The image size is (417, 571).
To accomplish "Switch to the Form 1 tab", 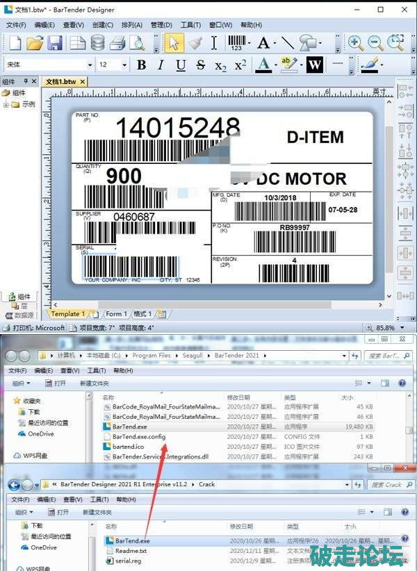I will click(117, 314).
